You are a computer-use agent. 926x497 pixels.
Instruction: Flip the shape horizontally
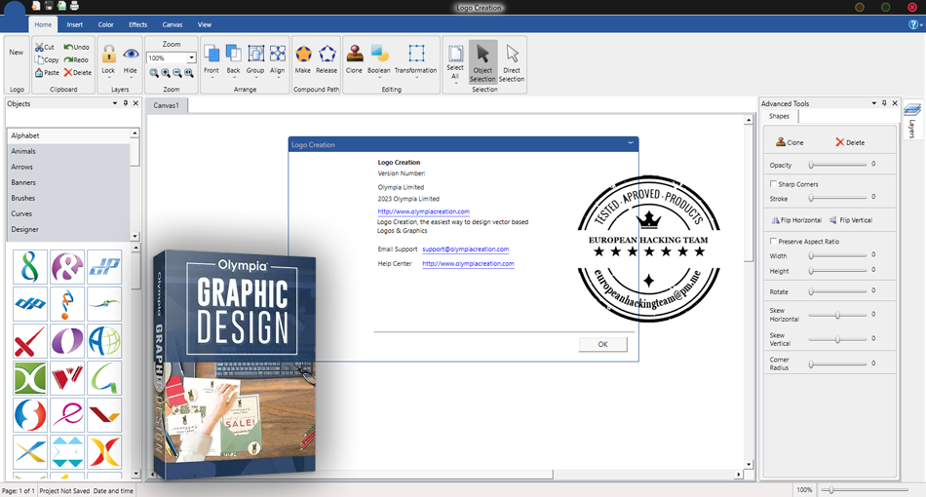(796, 220)
